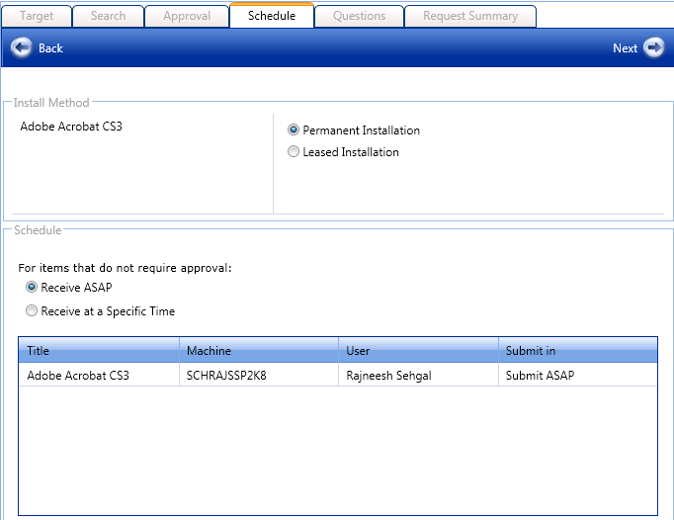Viewport: 674px width, 520px height.
Task: Click the Next arrow icon
Action: (654, 47)
